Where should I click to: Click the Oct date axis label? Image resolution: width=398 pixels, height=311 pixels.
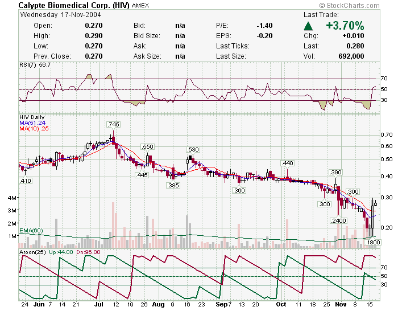tap(281, 304)
